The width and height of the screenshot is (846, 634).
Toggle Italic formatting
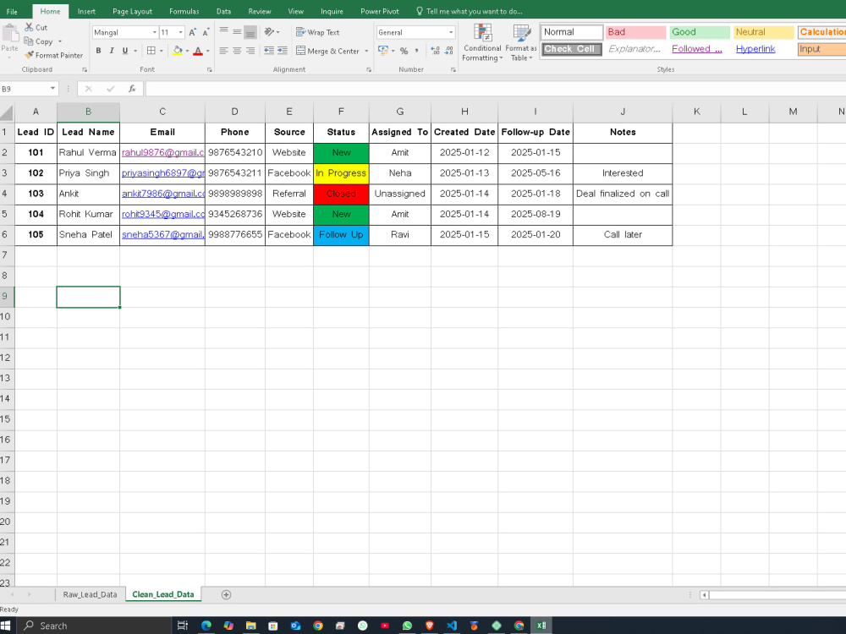click(x=112, y=51)
